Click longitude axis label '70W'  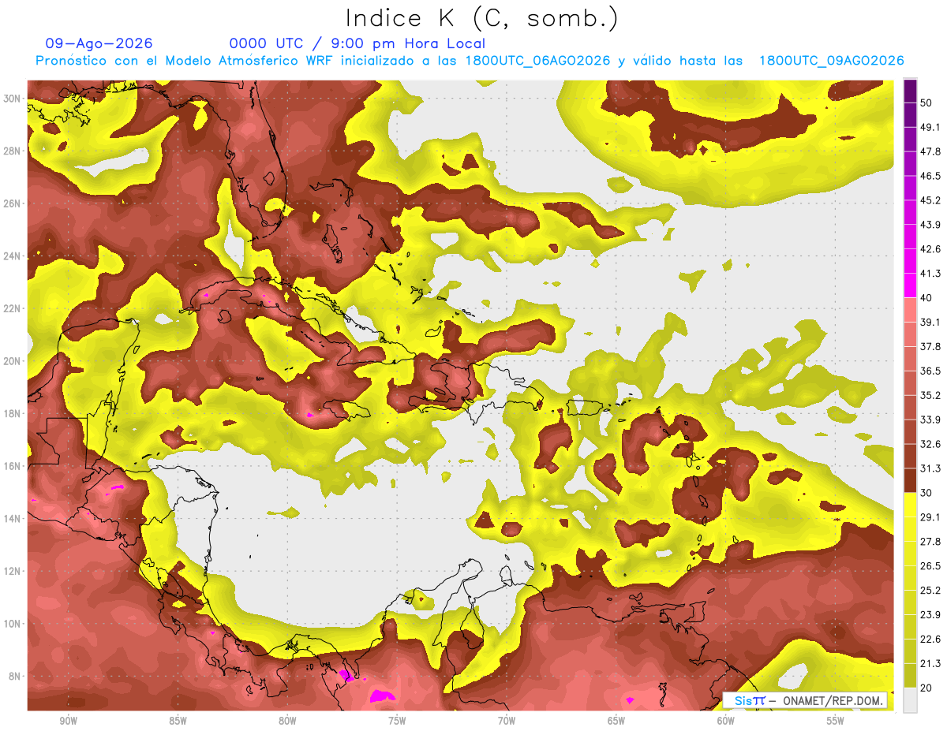point(507,721)
